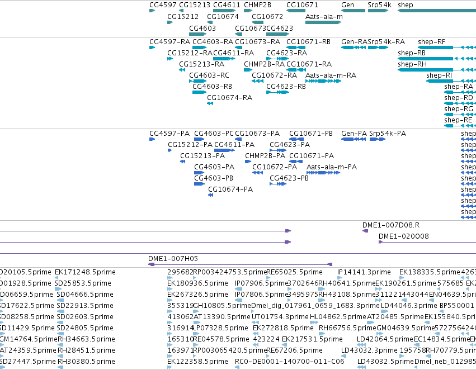Click the CHMP2B-PA protein feature
Image resolution: width=476 pixels, height=370 pixels.
[x=248, y=162]
